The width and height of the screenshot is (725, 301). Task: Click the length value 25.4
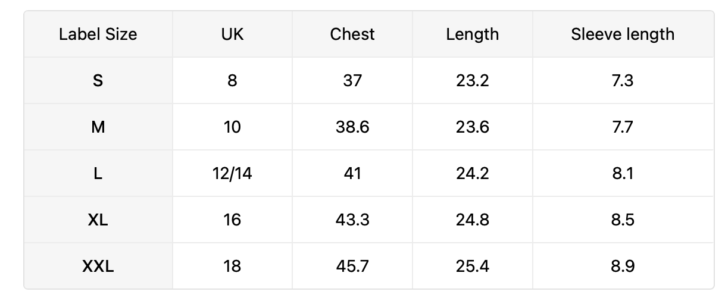(473, 266)
